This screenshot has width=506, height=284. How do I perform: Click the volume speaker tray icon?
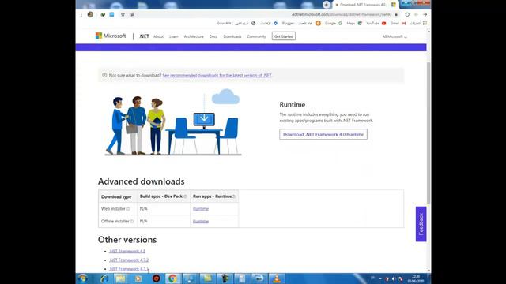(394, 278)
